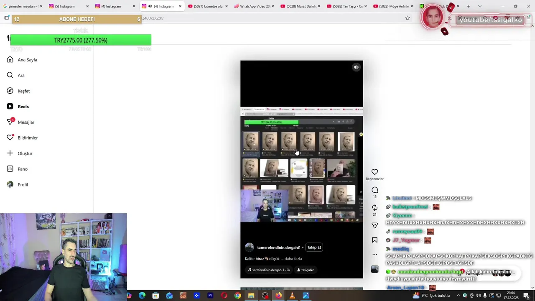Open Microsoft Store from taskbar

point(155,296)
